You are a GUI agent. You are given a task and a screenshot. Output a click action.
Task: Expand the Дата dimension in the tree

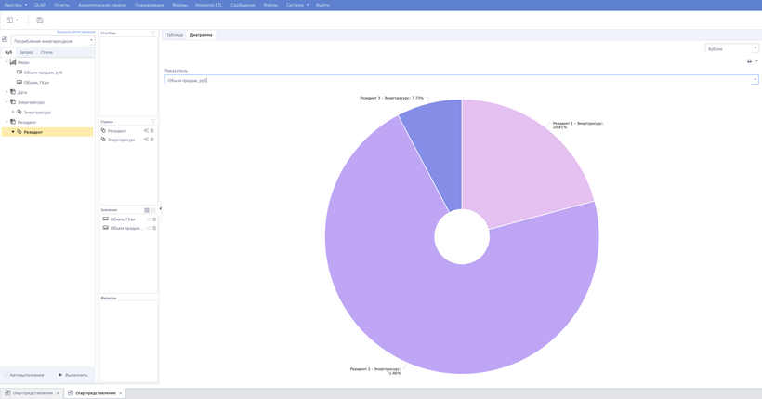7,92
